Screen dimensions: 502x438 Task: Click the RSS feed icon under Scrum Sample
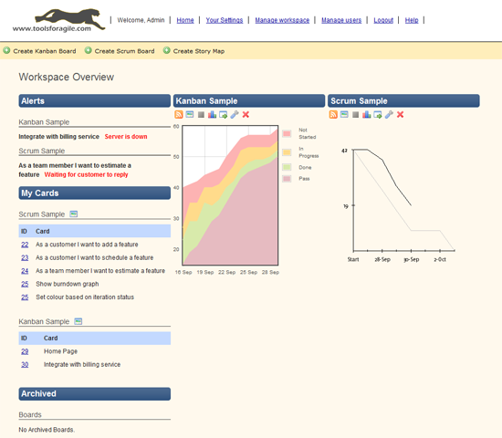[333, 115]
